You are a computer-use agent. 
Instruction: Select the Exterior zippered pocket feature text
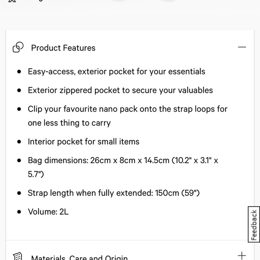tap(120, 91)
